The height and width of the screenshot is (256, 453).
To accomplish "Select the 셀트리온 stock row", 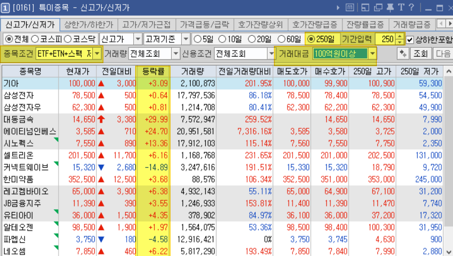I will (222, 156).
